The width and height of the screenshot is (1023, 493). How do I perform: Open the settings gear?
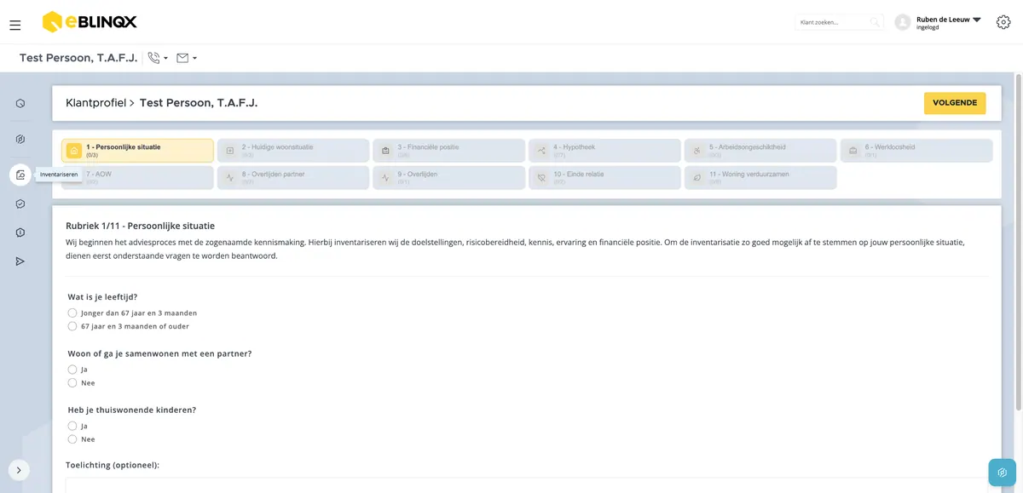(x=1003, y=22)
